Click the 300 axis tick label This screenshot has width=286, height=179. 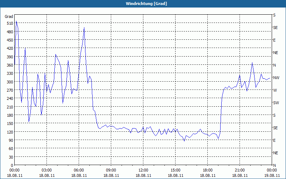10,82
